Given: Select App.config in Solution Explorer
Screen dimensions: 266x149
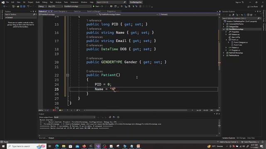Looking at the screenshot, I should pos(236,37).
